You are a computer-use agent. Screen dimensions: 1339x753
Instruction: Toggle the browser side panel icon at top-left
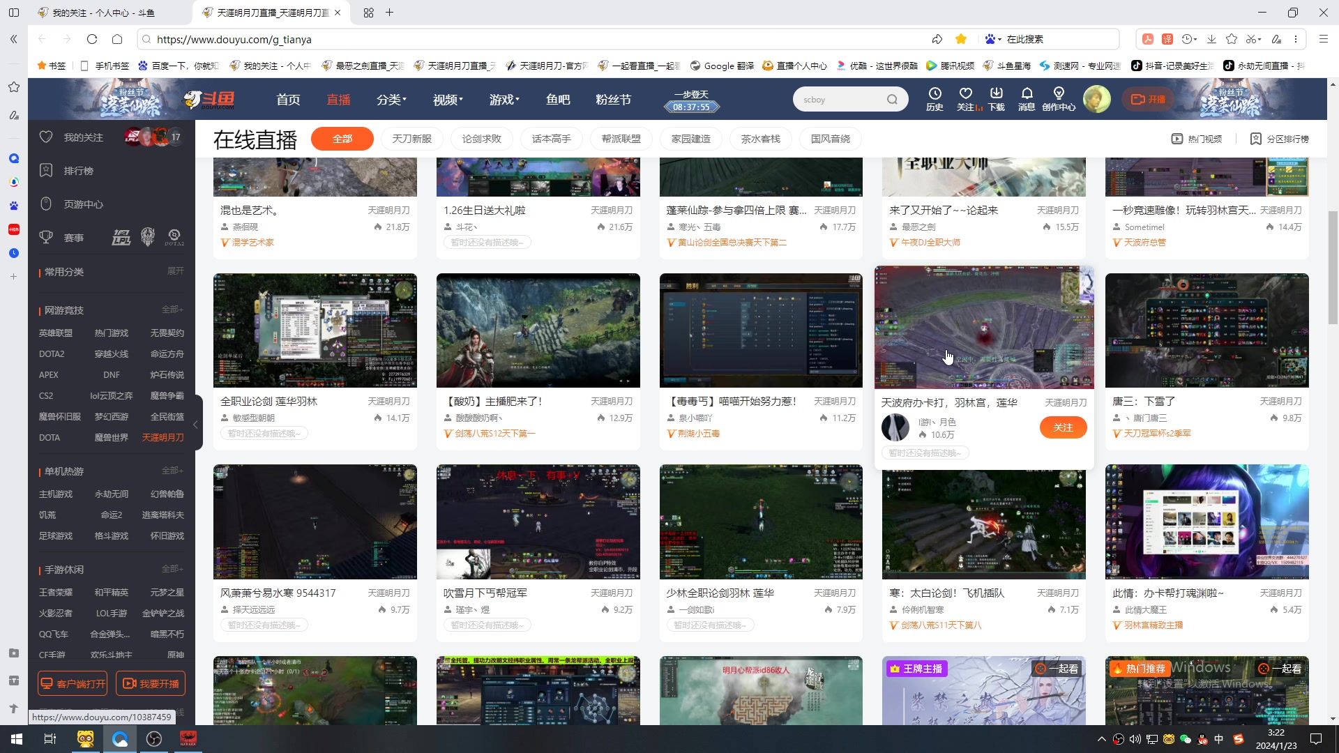click(x=14, y=13)
